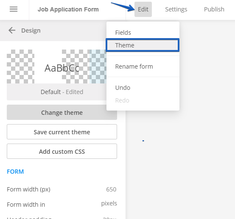Viewport: 235px width, 219px height.
Task: Open the Edit menu
Action: (x=143, y=9)
